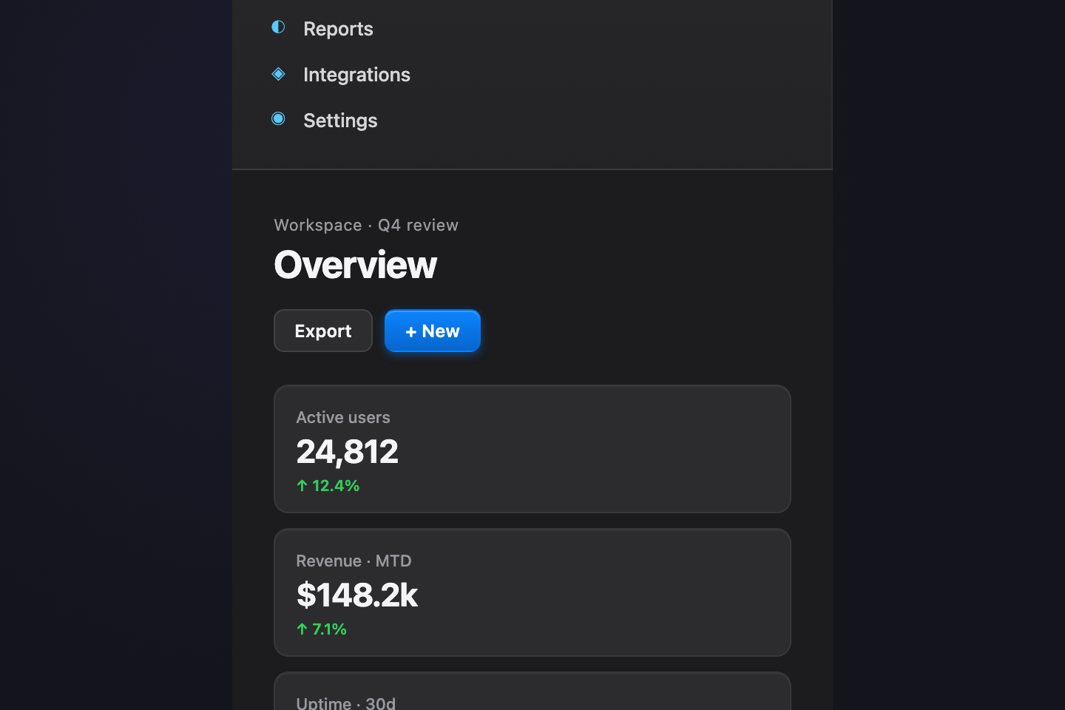Select the $148.2k revenue figure
The image size is (1065, 710).
[357, 595]
